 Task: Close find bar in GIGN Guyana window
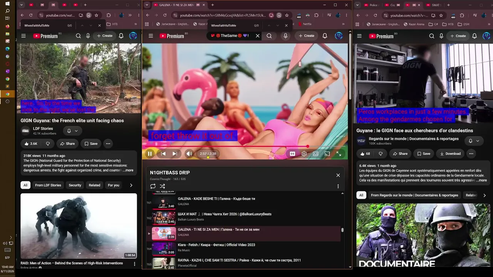pos(99,25)
